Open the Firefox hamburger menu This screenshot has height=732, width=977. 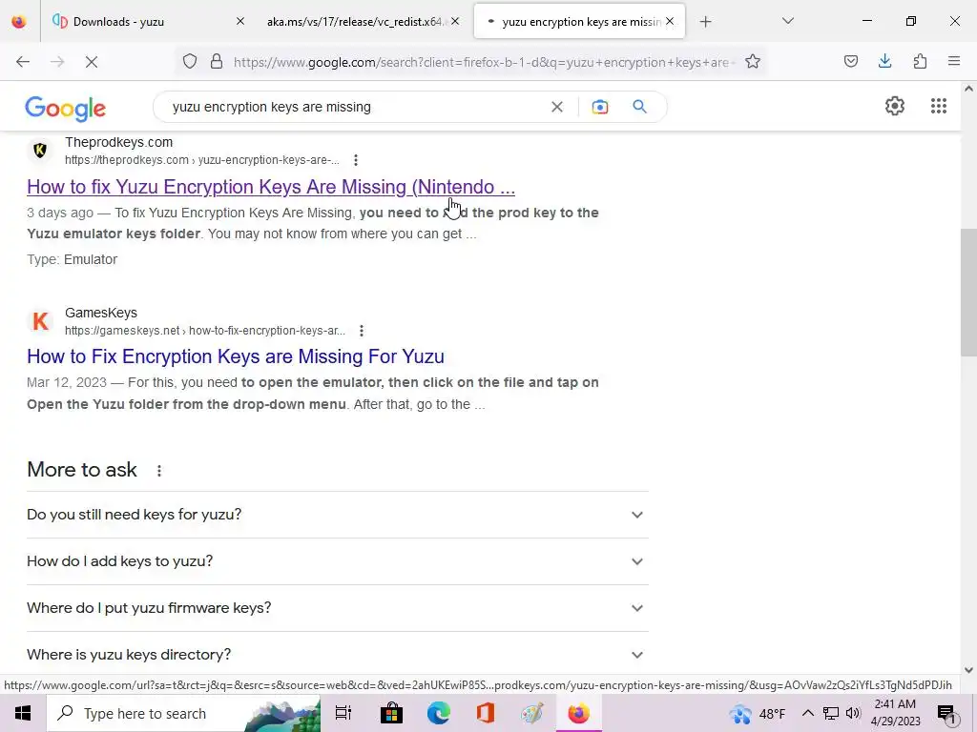pyautogui.click(x=954, y=61)
